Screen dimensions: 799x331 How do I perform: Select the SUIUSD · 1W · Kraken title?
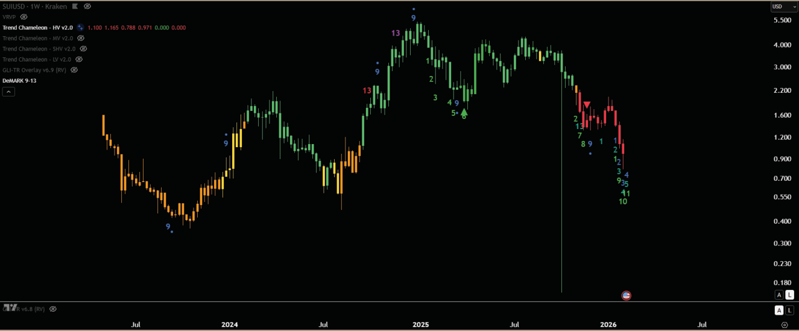(x=36, y=6)
